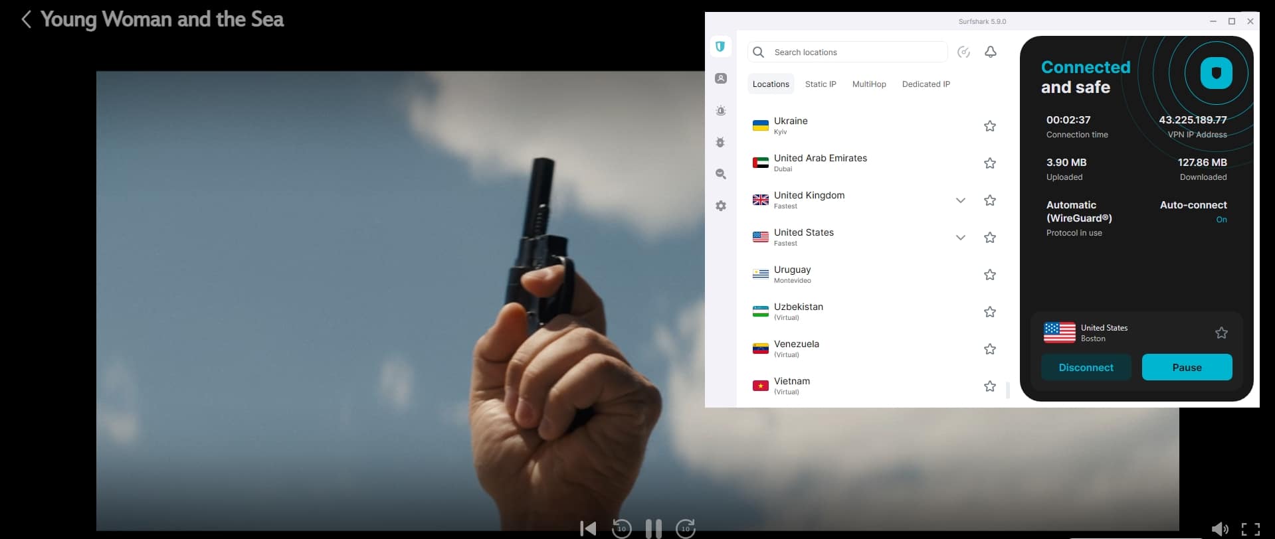
Task: Click the large connected shield button
Action: click(x=1216, y=73)
